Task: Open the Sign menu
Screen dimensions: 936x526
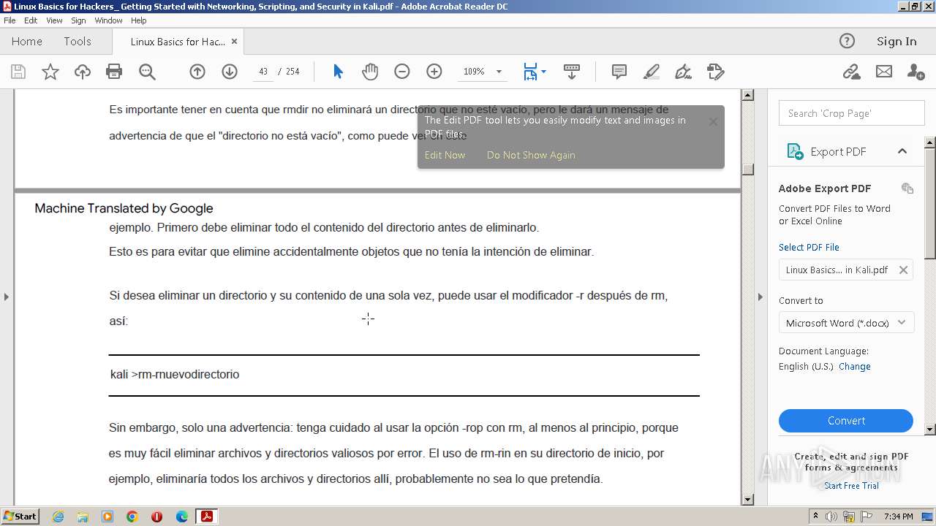Action: coord(78,20)
